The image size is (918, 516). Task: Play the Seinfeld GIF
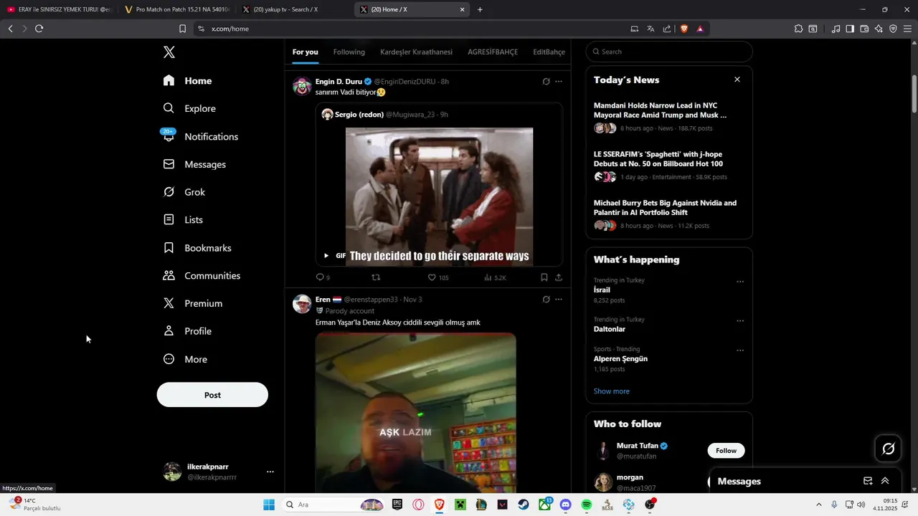326,256
